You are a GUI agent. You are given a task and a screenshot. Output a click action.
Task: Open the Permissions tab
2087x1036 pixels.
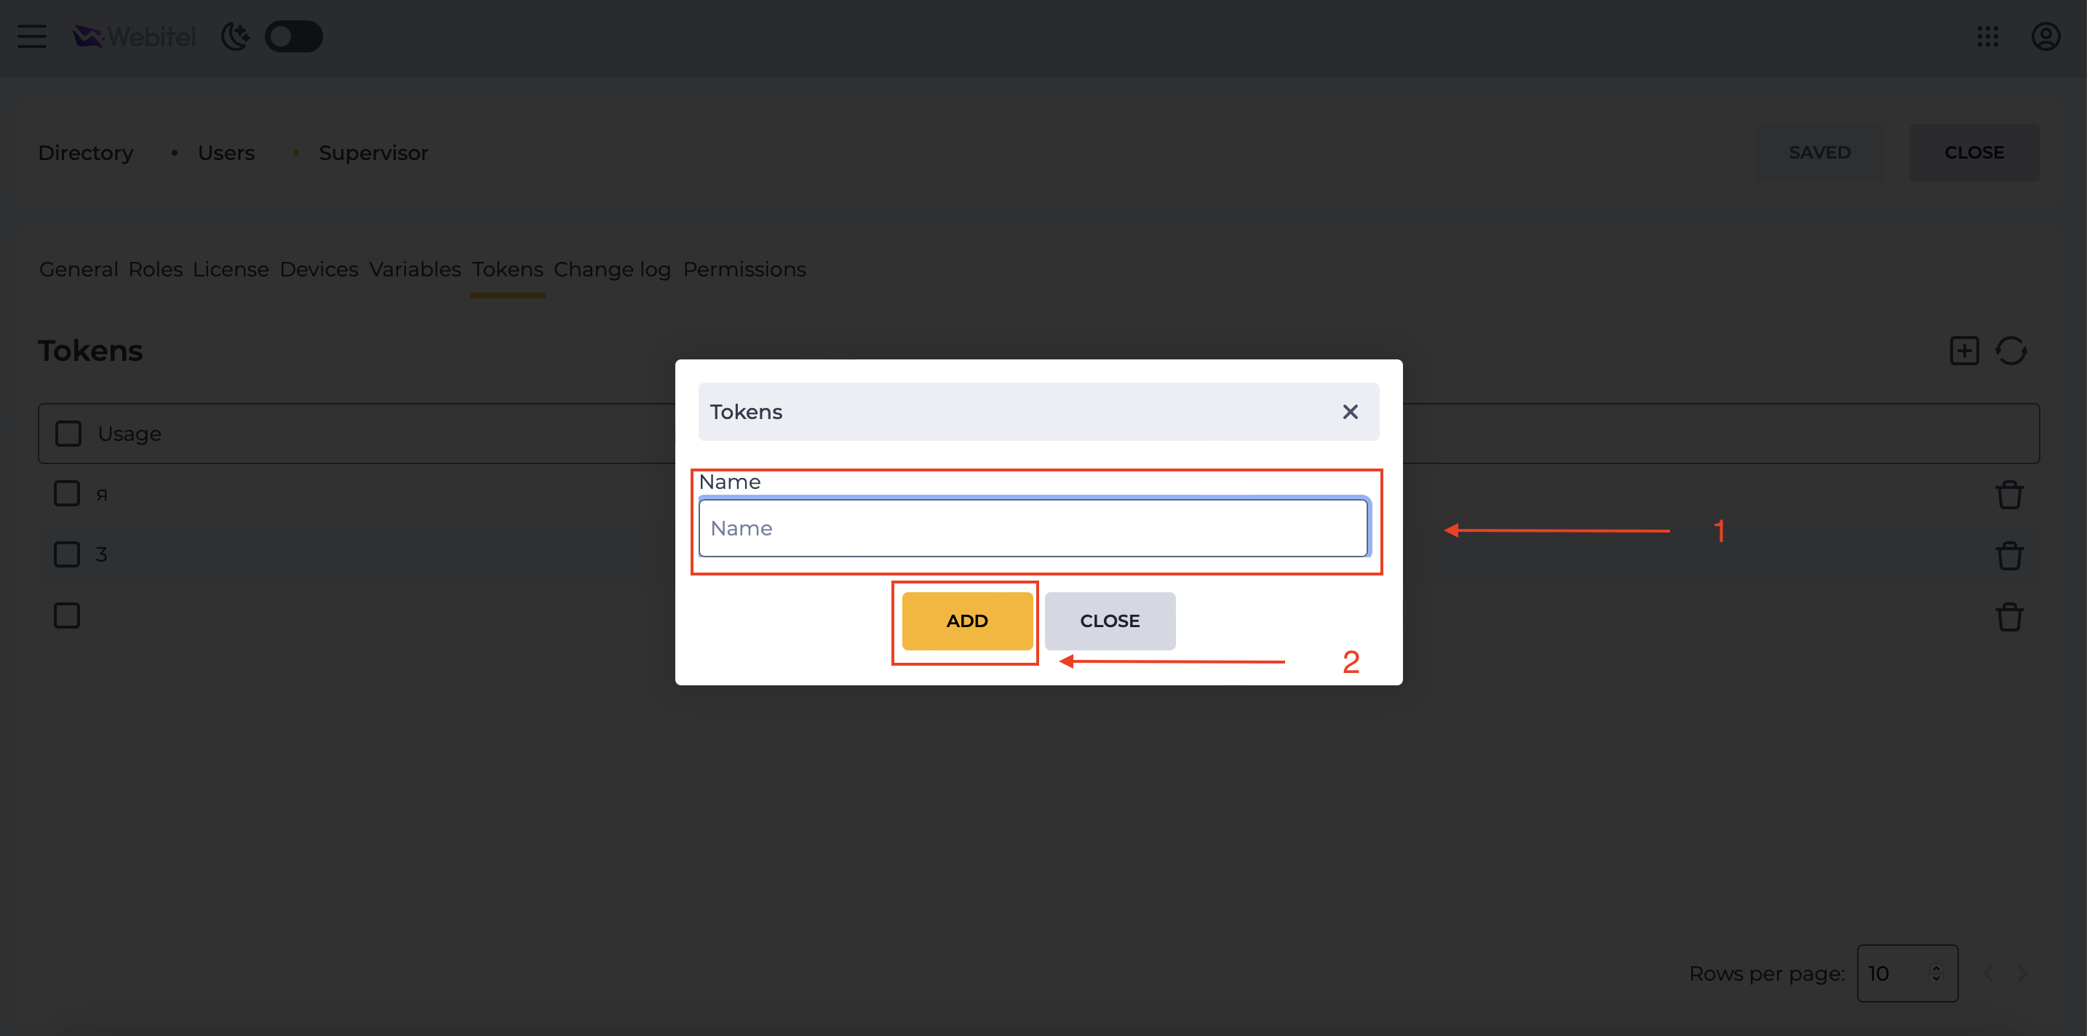click(x=744, y=269)
